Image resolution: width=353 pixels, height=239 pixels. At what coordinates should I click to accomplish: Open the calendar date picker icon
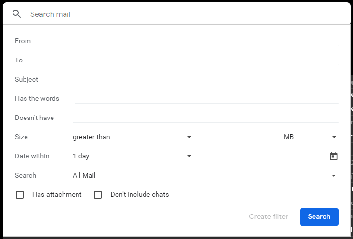pyautogui.click(x=333, y=156)
